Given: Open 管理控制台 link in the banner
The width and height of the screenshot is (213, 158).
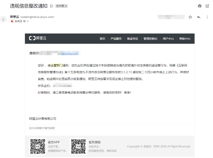Looking at the screenshot, I should coord(150,39).
